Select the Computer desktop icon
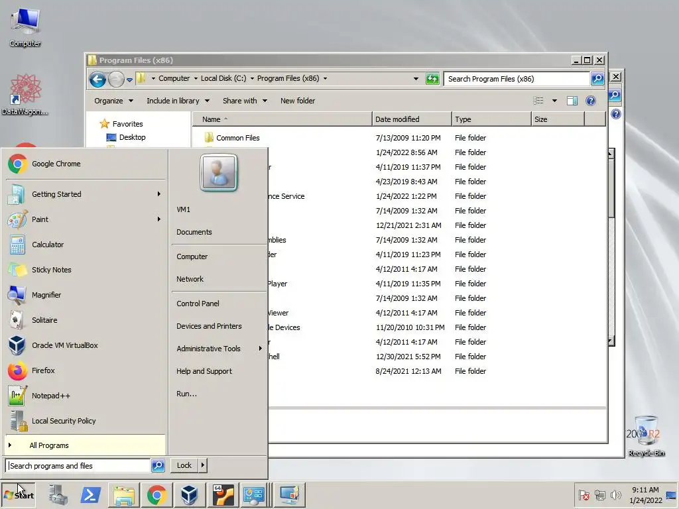Screen dimensions: 679x509 (25, 27)
